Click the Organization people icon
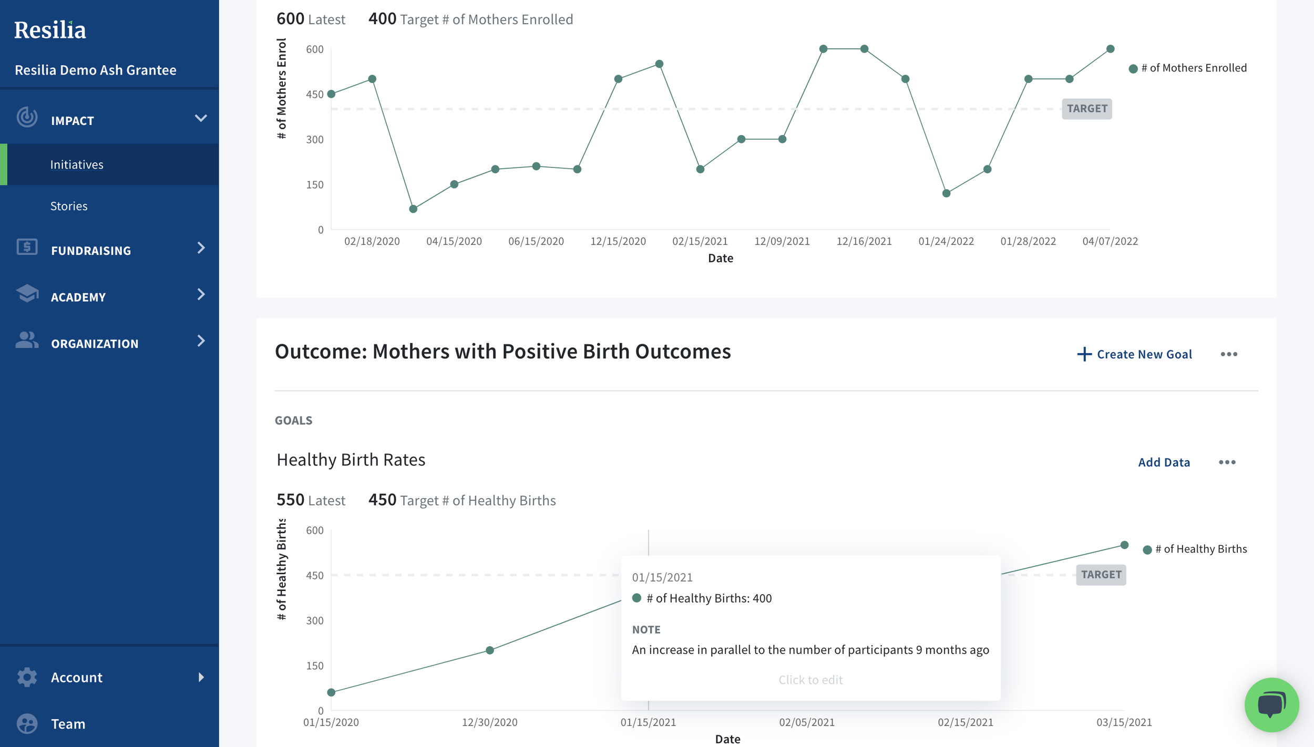The image size is (1314, 747). pyautogui.click(x=27, y=340)
